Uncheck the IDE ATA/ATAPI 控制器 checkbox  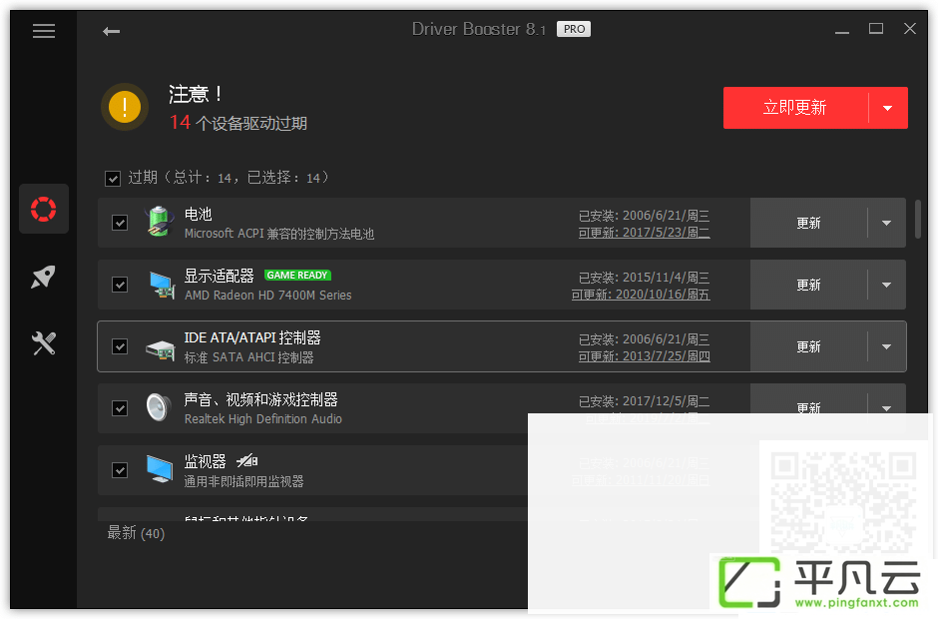120,346
